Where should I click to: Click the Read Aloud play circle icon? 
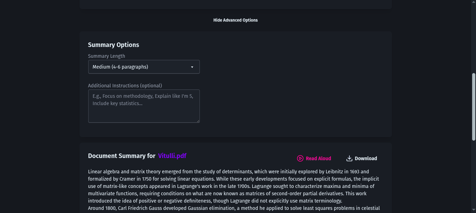pos(300,158)
